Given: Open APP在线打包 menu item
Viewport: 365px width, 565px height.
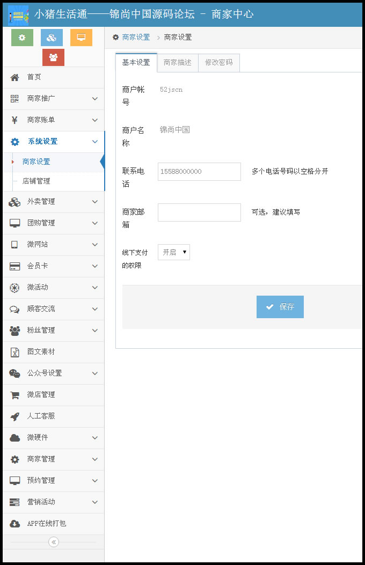Looking at the screenshot, I should [x=54, y=524].
